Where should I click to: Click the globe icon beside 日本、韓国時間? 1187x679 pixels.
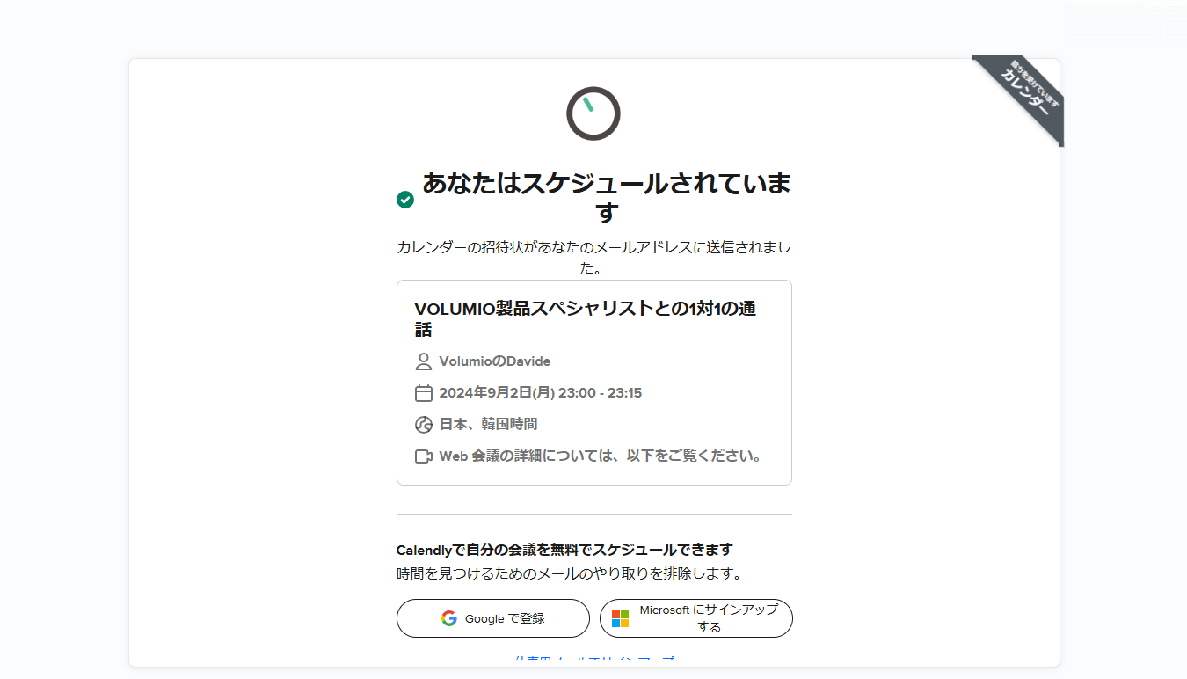coord(424,425)
